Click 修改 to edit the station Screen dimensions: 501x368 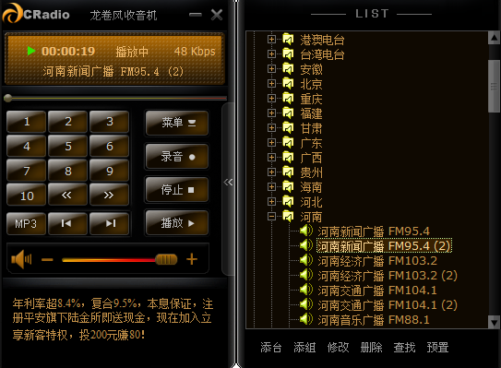[x=338, y=347]
